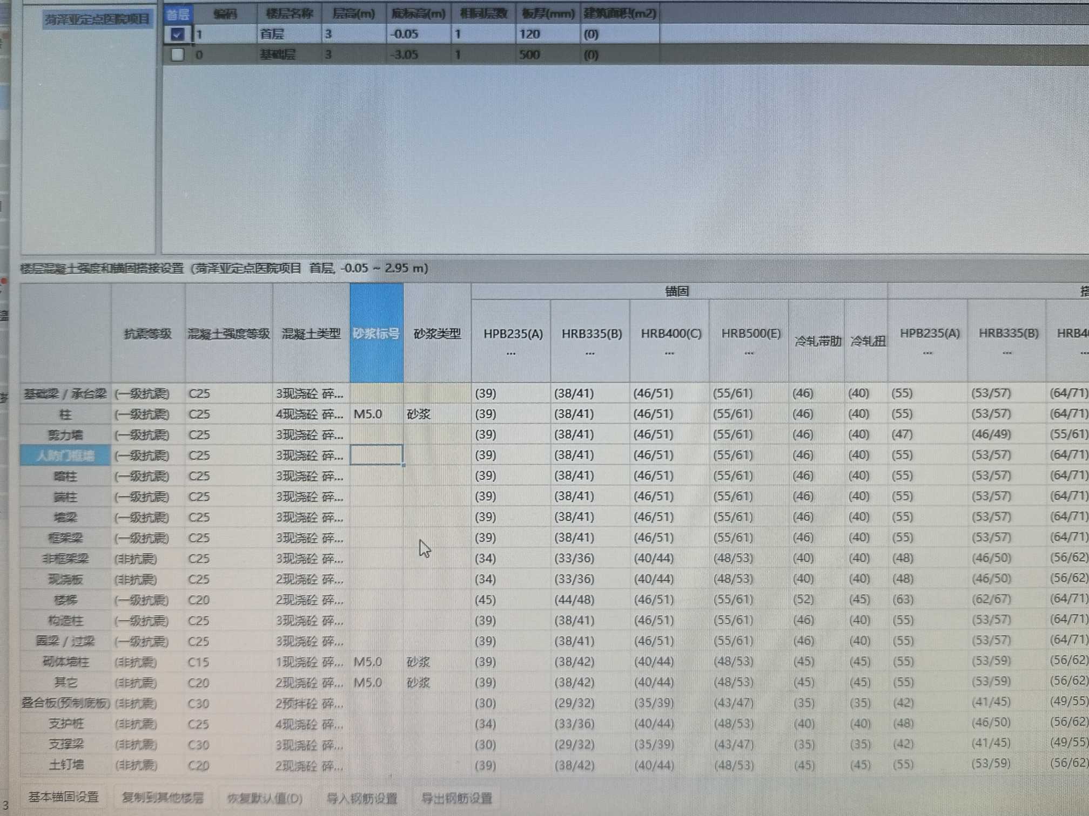The height and width of the screenshot is (816, 1089).
Task: Select the 暗柱 row header
Action: click(65, 476)
